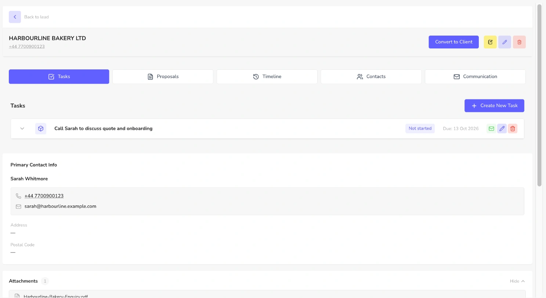Image resolution: width=546 pixels, height=298 pixels.
Task: Create a new task
Action: [494, 106]
